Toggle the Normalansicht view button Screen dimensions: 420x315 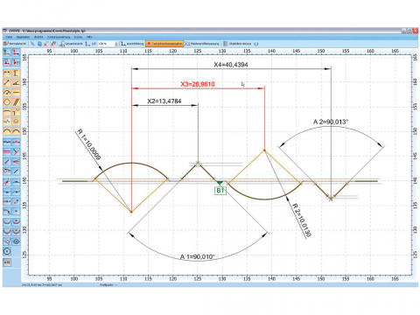pos(15,44)
